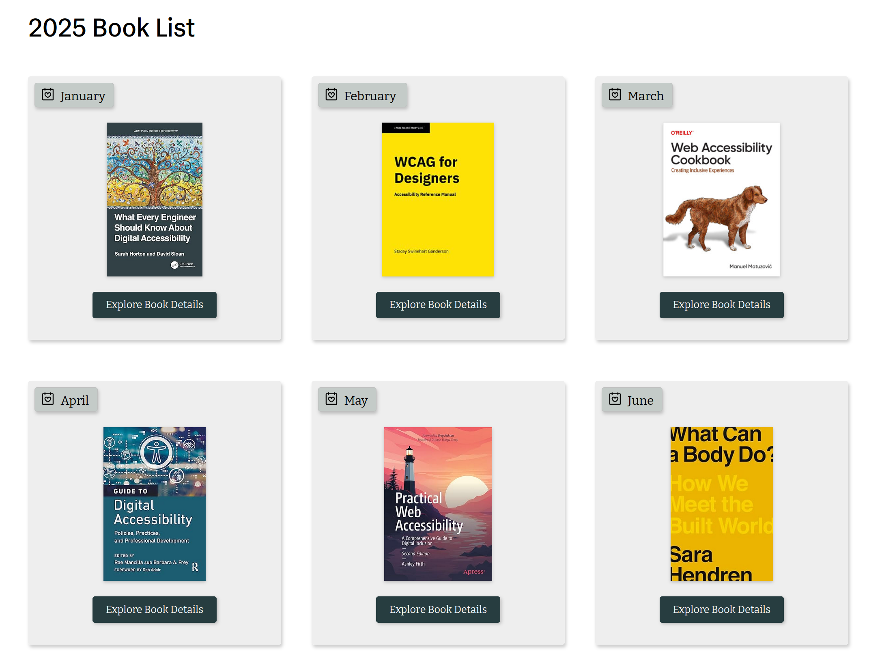This screenshot has width=869, height=667.
Task: Click the calendar icon beside May
Action: point(331,399)
